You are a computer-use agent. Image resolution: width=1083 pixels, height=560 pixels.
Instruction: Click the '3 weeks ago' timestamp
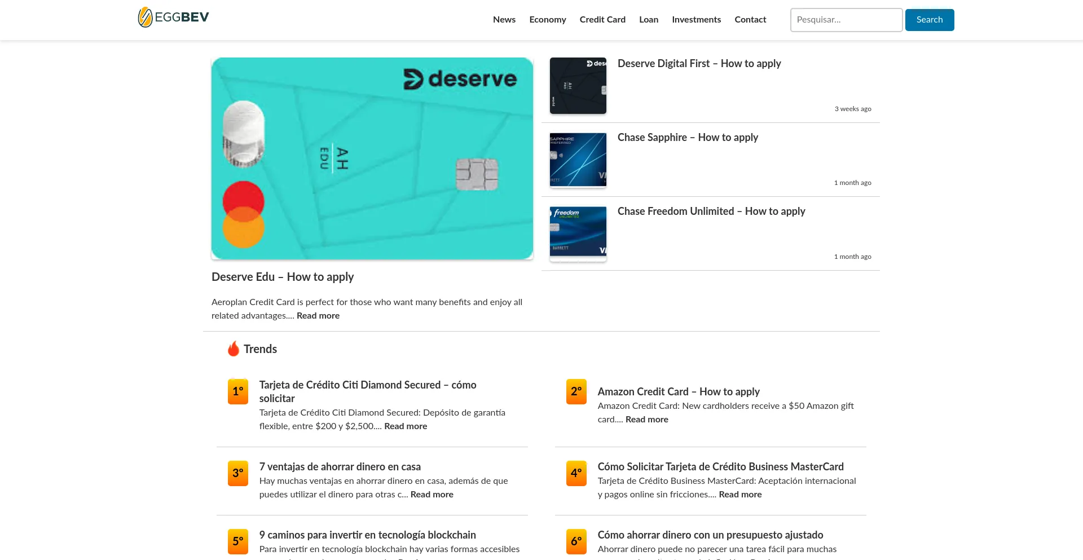[x=853, y=109]
